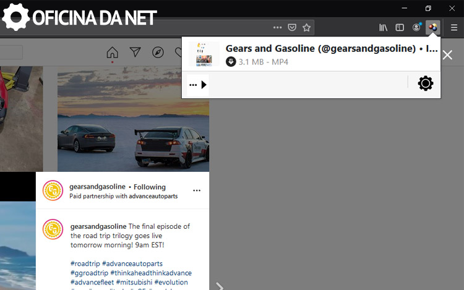Go to Instagram home icon
Image resolution: width=464 pixels, height=290 pixels.
click(112, 53)
